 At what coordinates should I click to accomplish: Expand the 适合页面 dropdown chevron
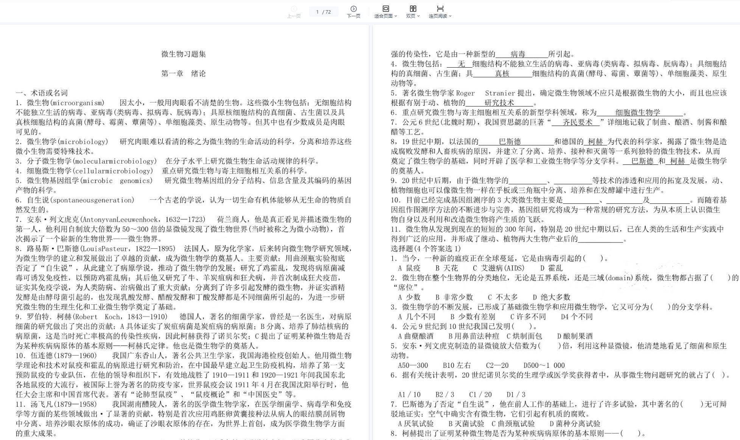pyautogui.click(x=396, y=16)
